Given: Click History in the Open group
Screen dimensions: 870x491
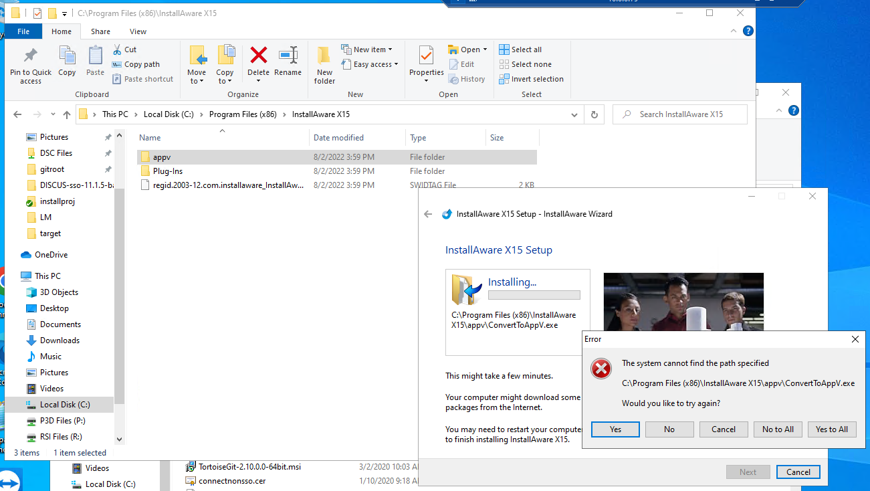Looking at the screenshot, I should 466,79.
